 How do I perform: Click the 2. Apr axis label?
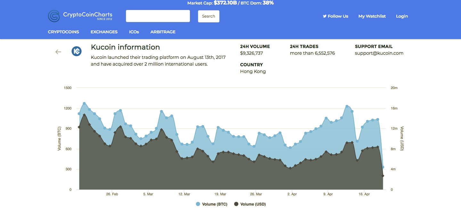(x=292, y=194)
